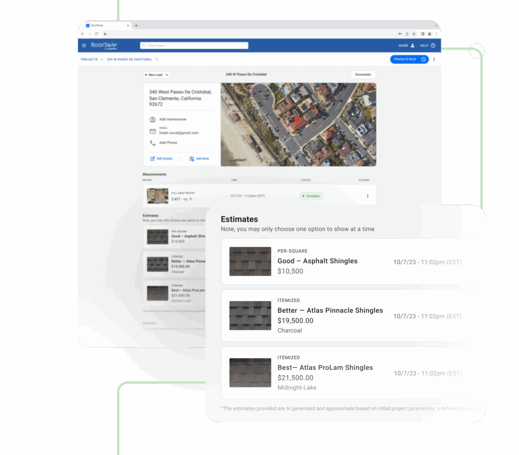Open the measurement report actions menu
The width and height of the screenshot is (519, 455).
click(x=367, y=196)
